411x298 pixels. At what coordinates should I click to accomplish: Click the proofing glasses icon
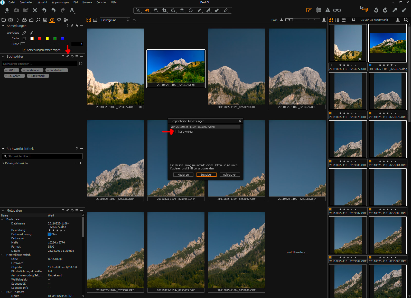[337, 11]
